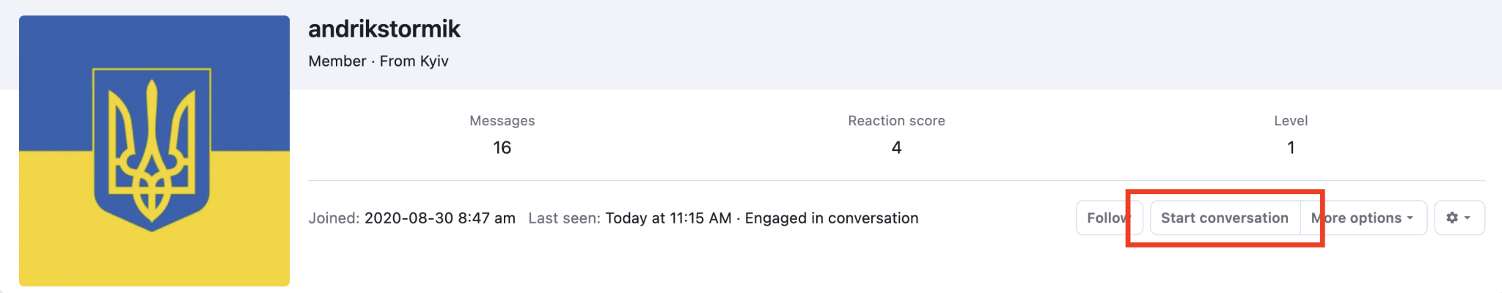The height and width of the screenshot is (293, 1502).
Task: Click the trident emblem in the avatar
Action: (x=152, y=150)
